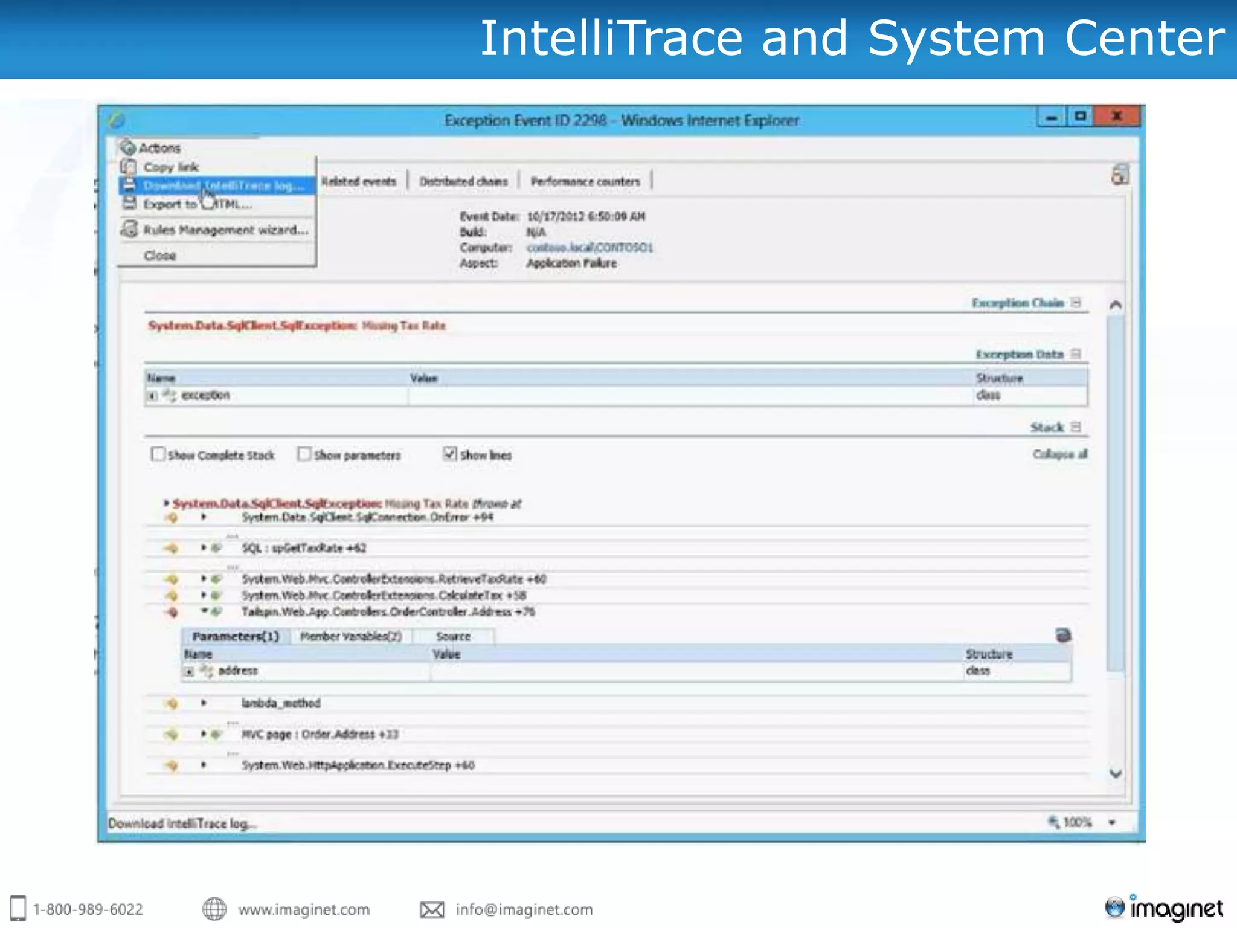Click red marker icon beside OrderController.Address
The image size is (1237, 928).
172,612
